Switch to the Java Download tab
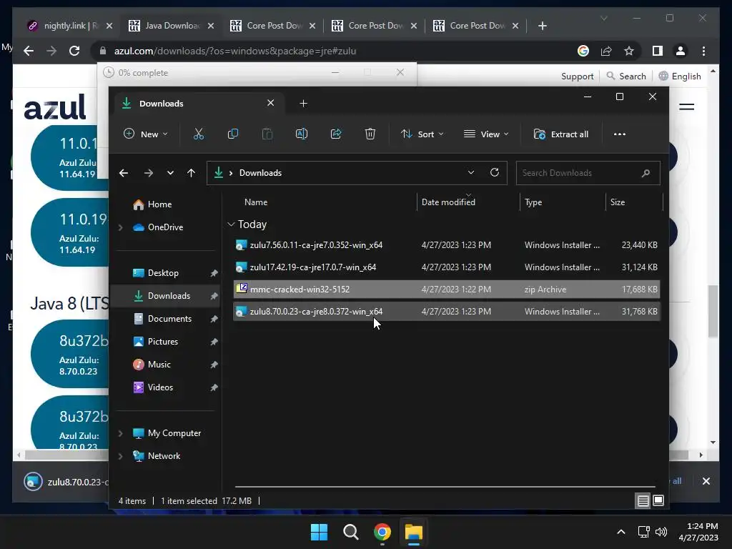The width and height of the screenshot is (732, 549). coord(172,26)
